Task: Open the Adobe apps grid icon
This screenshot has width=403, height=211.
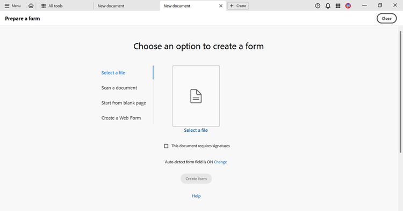Action: point(338,6)
